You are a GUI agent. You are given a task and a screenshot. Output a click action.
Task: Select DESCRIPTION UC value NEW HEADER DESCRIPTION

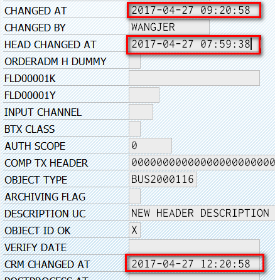(202, 213)
